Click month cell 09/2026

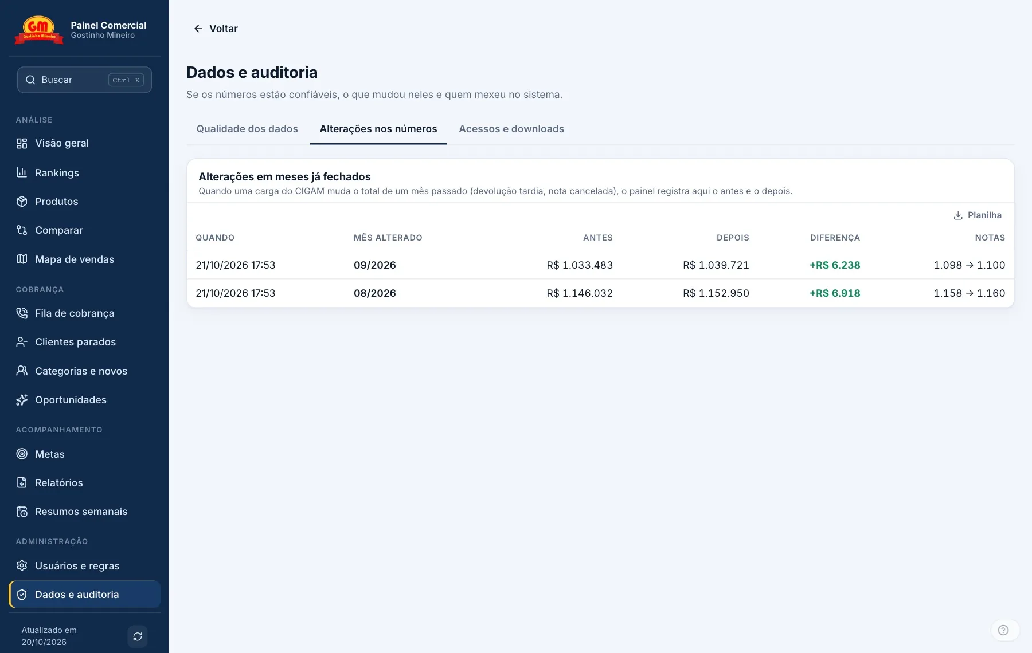(375, 265)
